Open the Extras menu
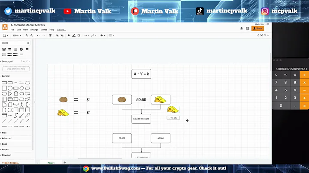This screenshot has width=309, height=173. coord(44,30)
